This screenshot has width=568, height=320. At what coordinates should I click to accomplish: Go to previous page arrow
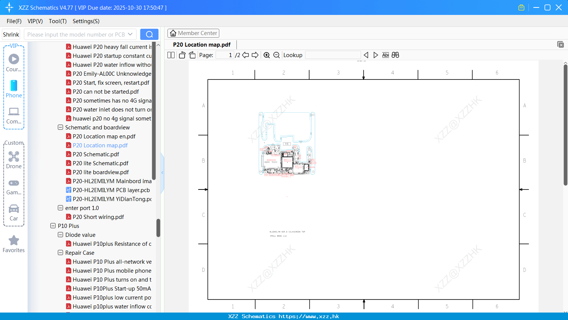click(x=245, y=55)
